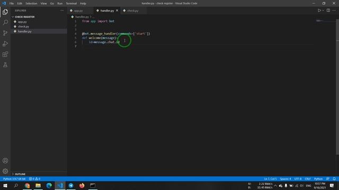Viewport: 339px width, 190px height.
Task: Open the Search view in activity bar
Action: point(5,22)
